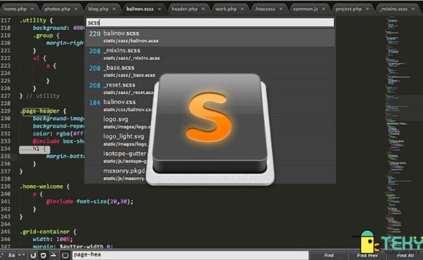This screenshot has width=423, height=260.
Task: Click the .home-welcome selector line
Action: (x=41, y=187)
